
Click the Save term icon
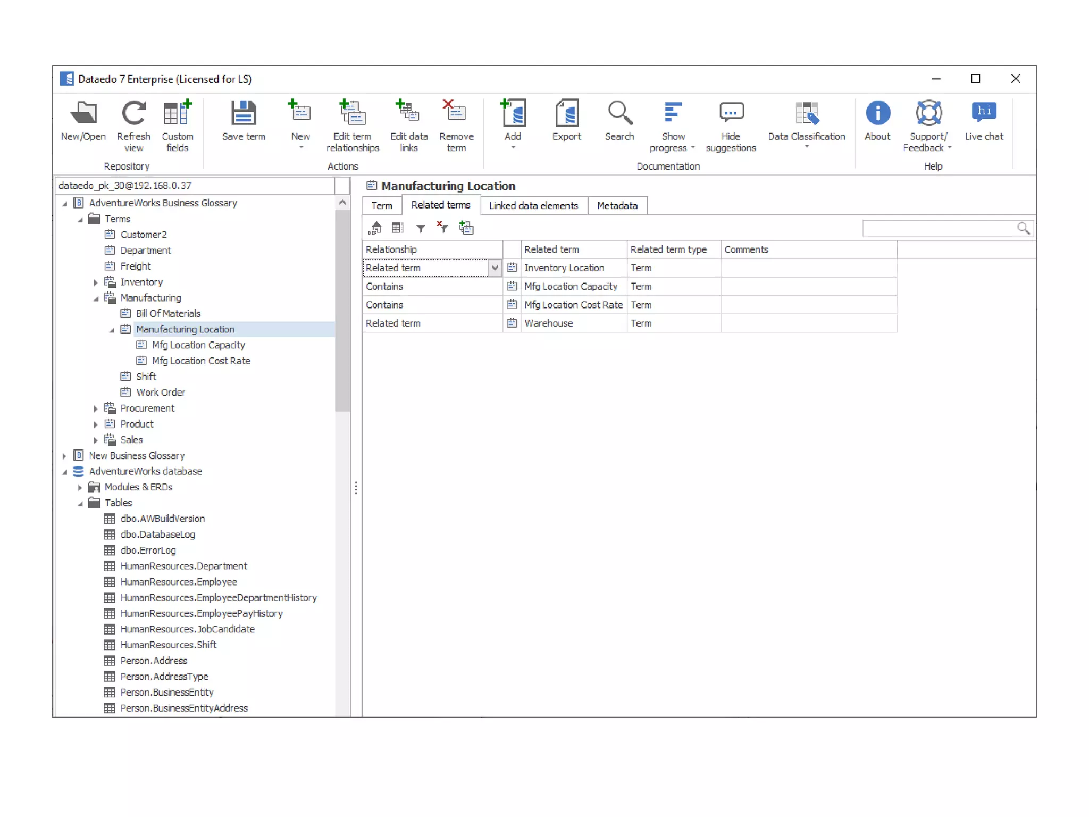click(244, 113)
